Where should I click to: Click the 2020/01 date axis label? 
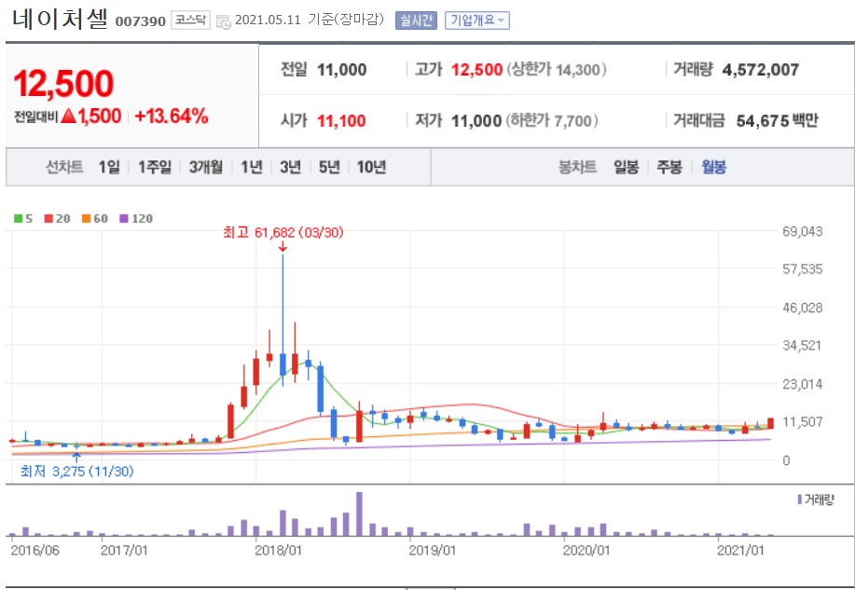(586, 550)
